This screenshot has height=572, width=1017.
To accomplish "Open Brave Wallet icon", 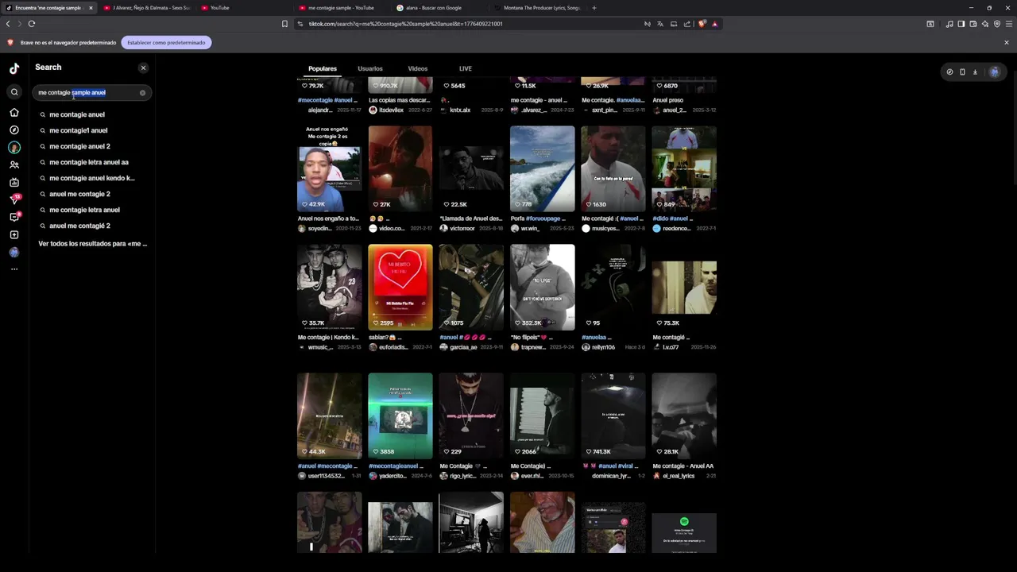I will click(x=973, y=24).
